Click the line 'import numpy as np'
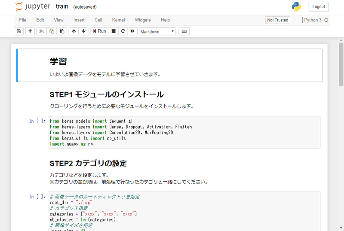 click(x=71, y=144)
